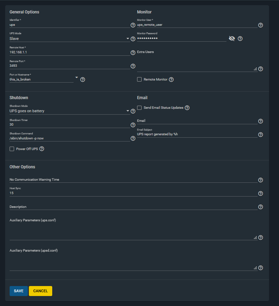
Task: Focus the Shutdown Timer field showing 30
Action: coord(70,125)
